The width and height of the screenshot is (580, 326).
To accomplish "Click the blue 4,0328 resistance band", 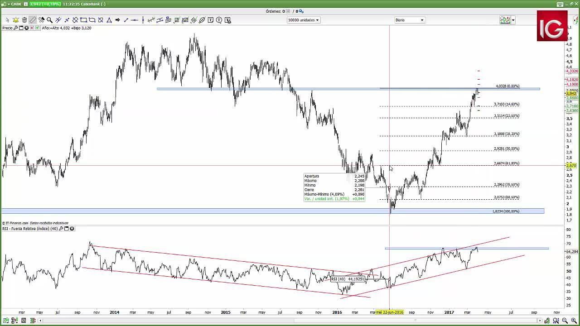I will (348, 89).
